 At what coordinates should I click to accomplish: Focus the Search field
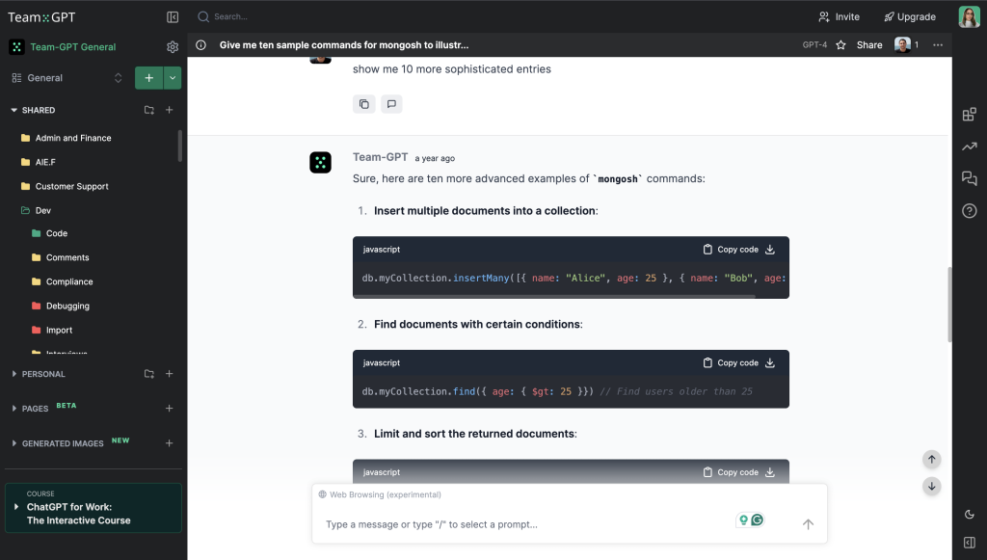230,17
